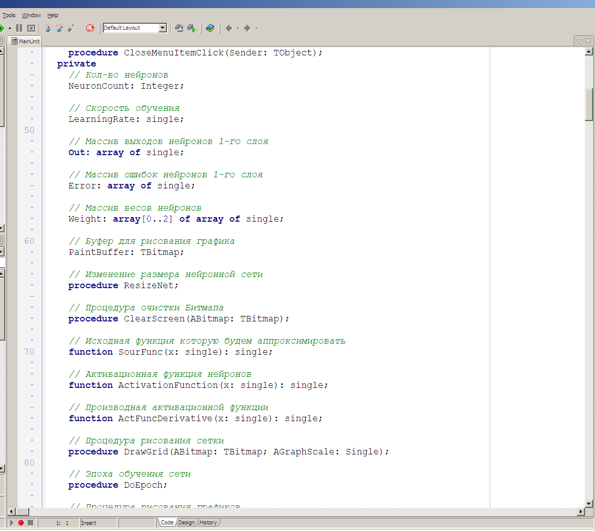Click the horizontal scrollbar thumb
The width and height of the screenshot is (595, 531).
[22, 512]
